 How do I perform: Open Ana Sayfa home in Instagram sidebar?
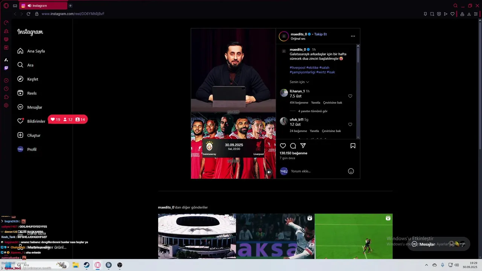click(31, 51)
